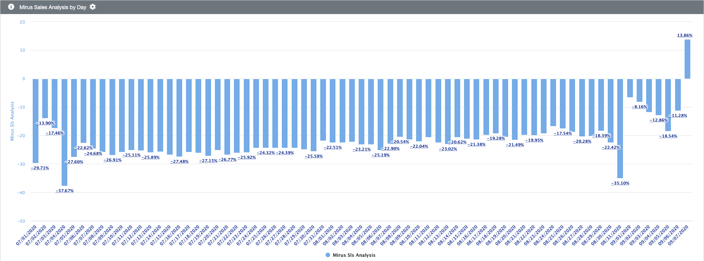
Task: Click the -23.02% data label
Action: (x=448, y=149)
